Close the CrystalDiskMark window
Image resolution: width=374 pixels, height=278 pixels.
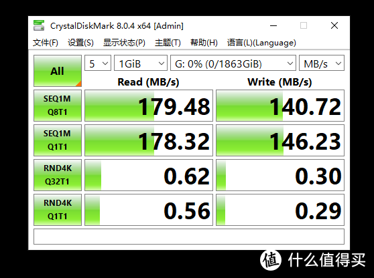tap(334, 25)
